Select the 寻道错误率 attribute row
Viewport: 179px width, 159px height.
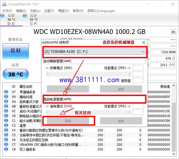pyautogui.click(x=27, y=92)
